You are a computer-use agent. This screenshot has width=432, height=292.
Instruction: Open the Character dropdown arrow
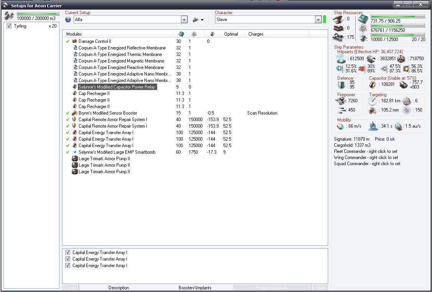318,20
